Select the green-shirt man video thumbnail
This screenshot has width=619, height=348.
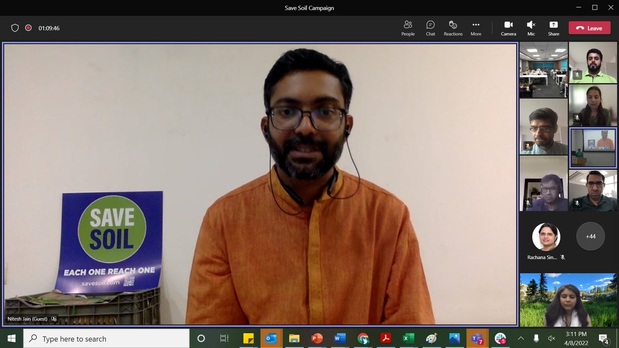click(x=593, y=62)
